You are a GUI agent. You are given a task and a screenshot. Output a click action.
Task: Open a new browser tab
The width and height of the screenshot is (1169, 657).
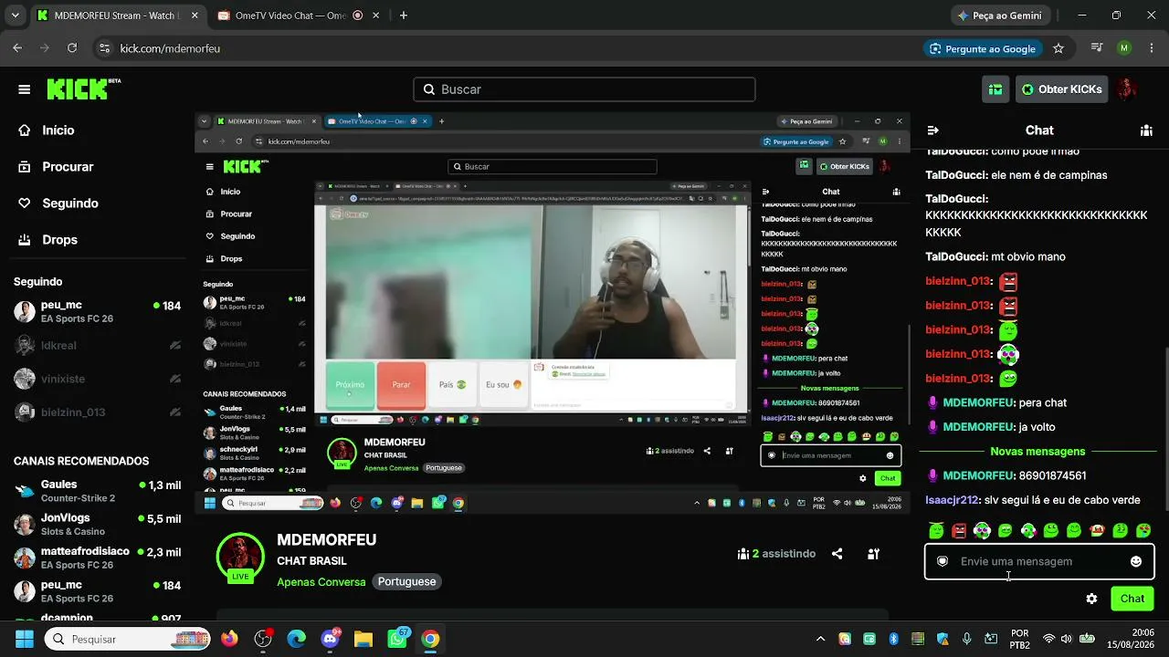404,16
